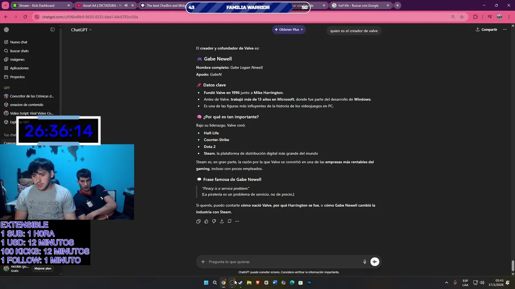Open Windows taskbar search
The height and width of the screenshot is (289, 515).
(215, 283)
